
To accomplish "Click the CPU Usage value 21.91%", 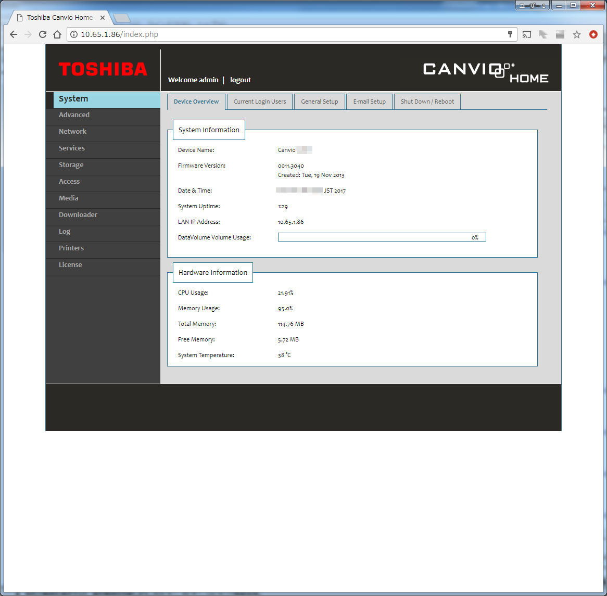I will pyautogui.click(x=285, y=293).
